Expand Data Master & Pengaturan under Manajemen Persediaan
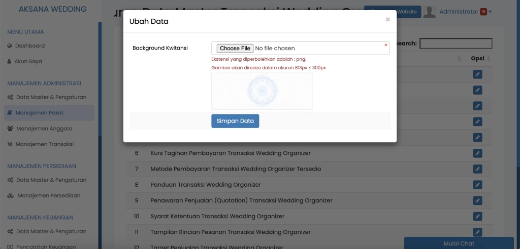The image size is (520, 249). (x=51, y=180)
